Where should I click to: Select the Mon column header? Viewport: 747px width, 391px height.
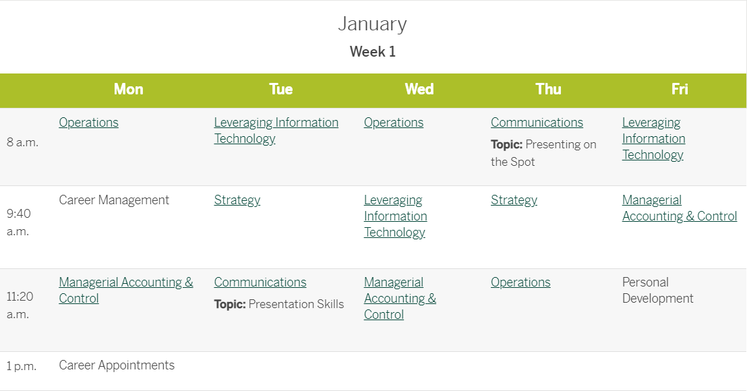tap(128, 89)
